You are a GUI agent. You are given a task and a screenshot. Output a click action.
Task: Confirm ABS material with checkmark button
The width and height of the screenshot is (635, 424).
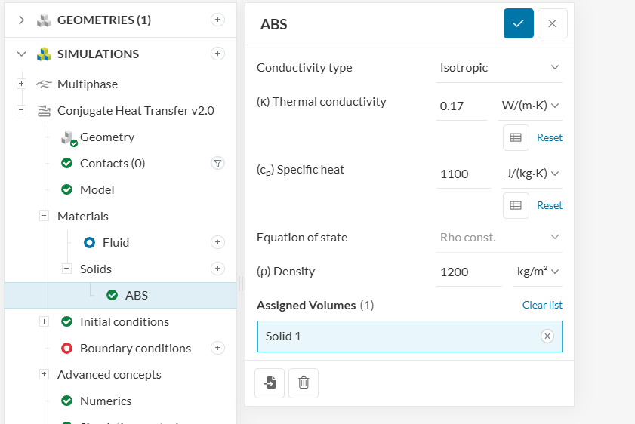[x=518, y=23]
